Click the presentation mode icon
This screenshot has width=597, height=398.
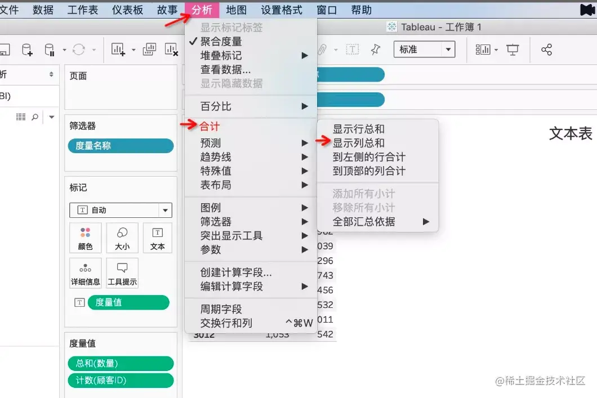[513, 50]
